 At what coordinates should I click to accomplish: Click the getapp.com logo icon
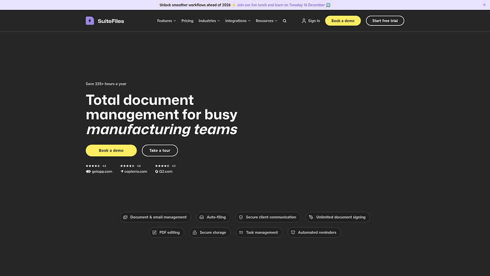click(88, 172)
